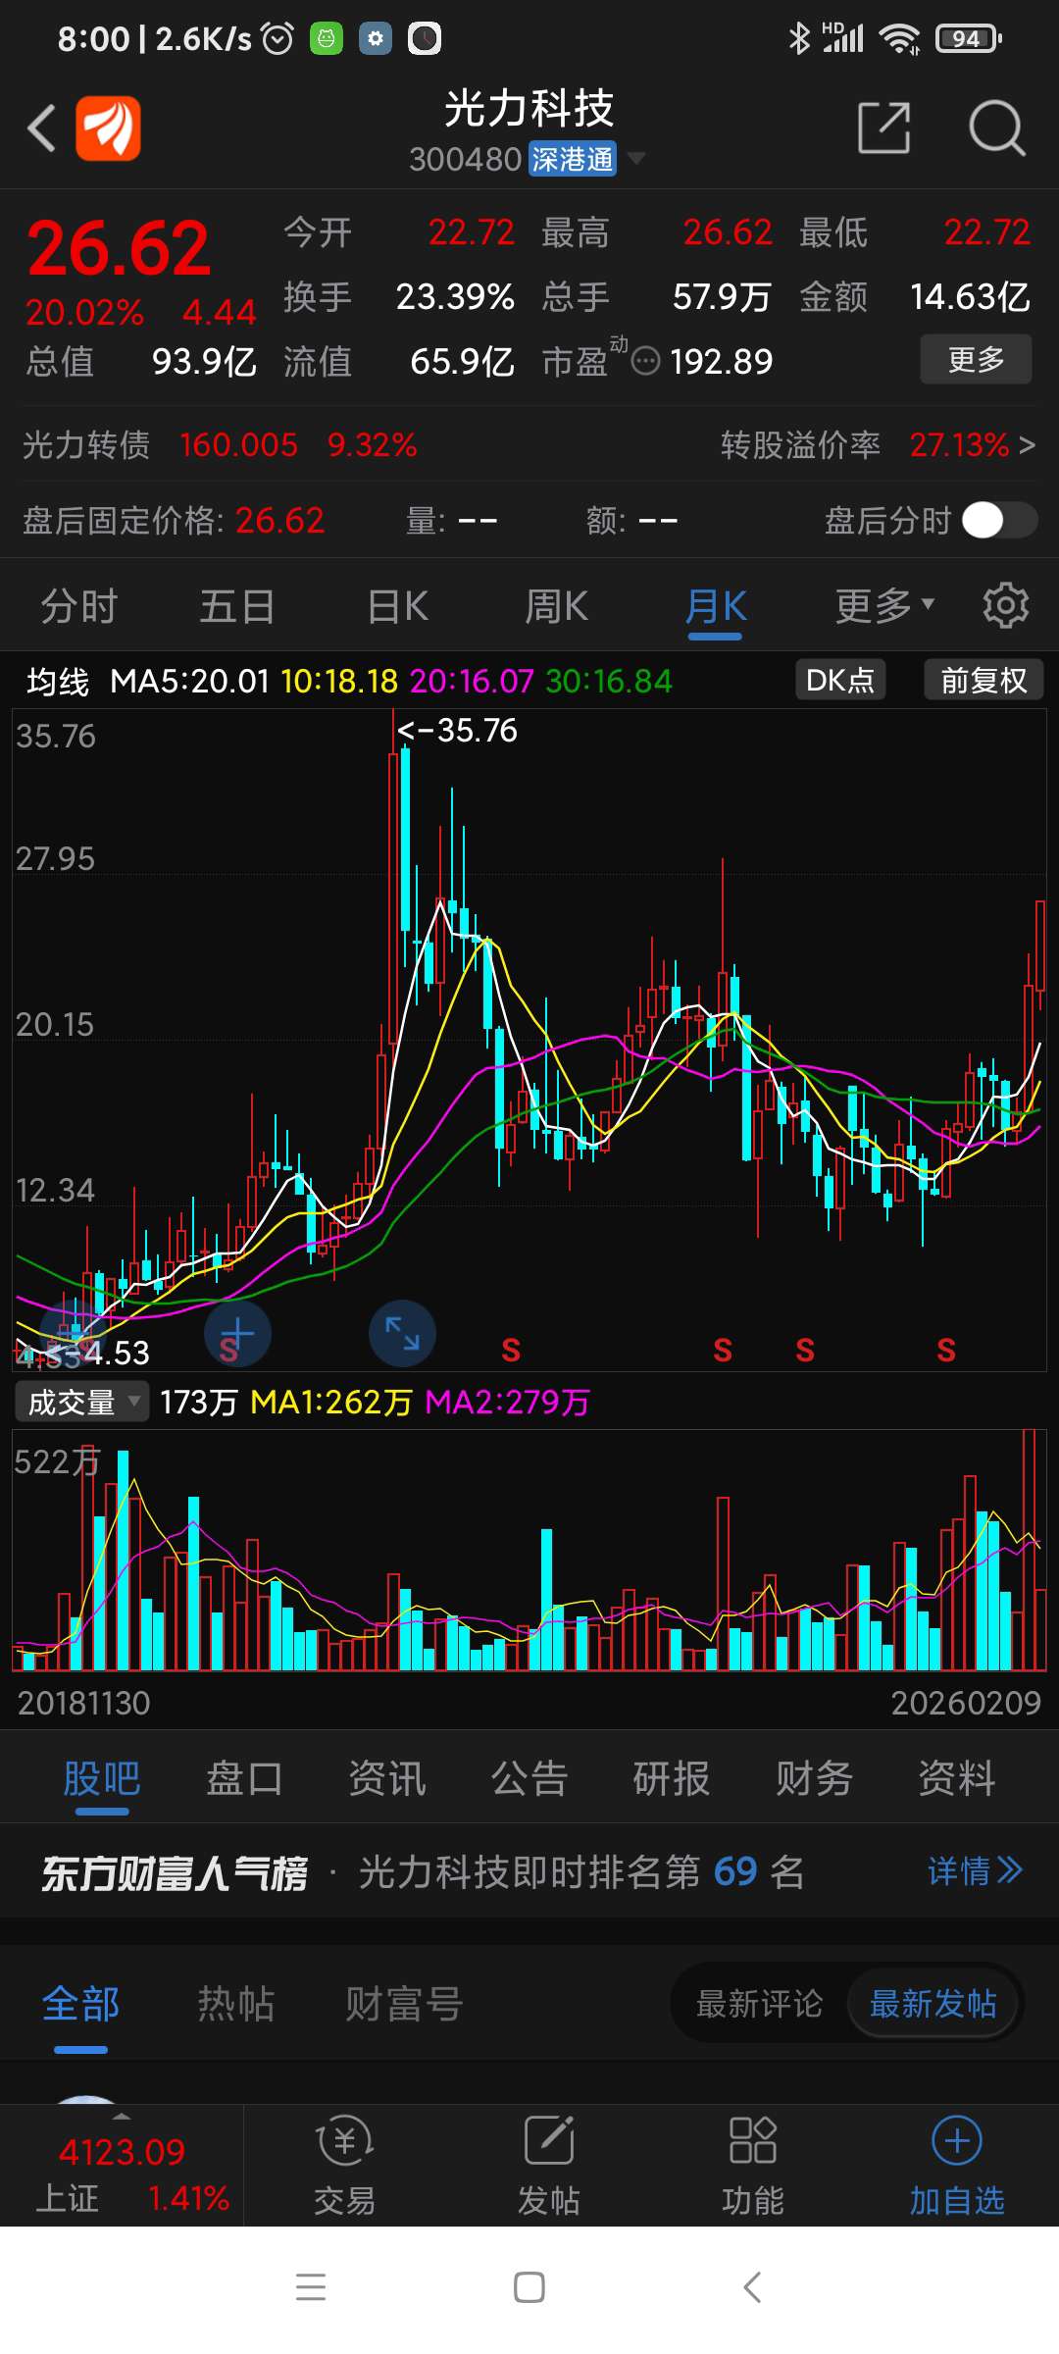Tap the volume chart's tallest right-side bar

pyautogui.click(x=1029, y=1550)
